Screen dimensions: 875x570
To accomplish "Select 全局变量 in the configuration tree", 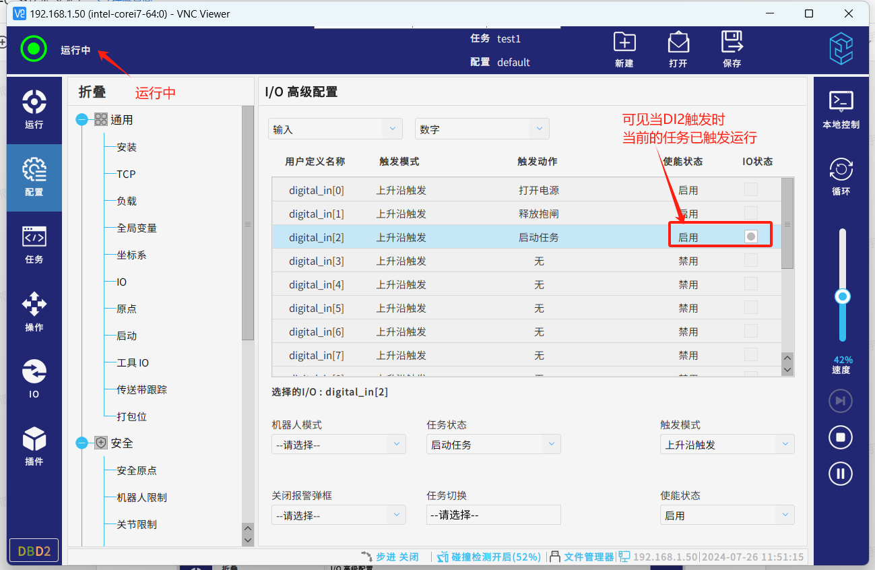I will point(137,228).
